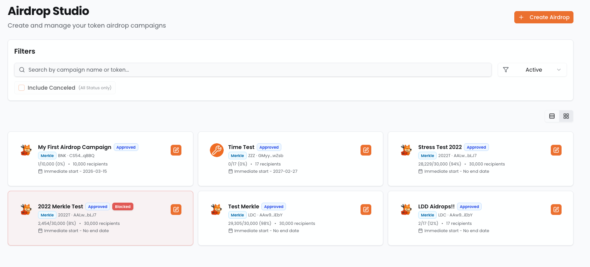Image resolution: width=590 pixels, height=267 pixels.
Task: Click the Time Test wrench token icon
Action: point(217,150)
